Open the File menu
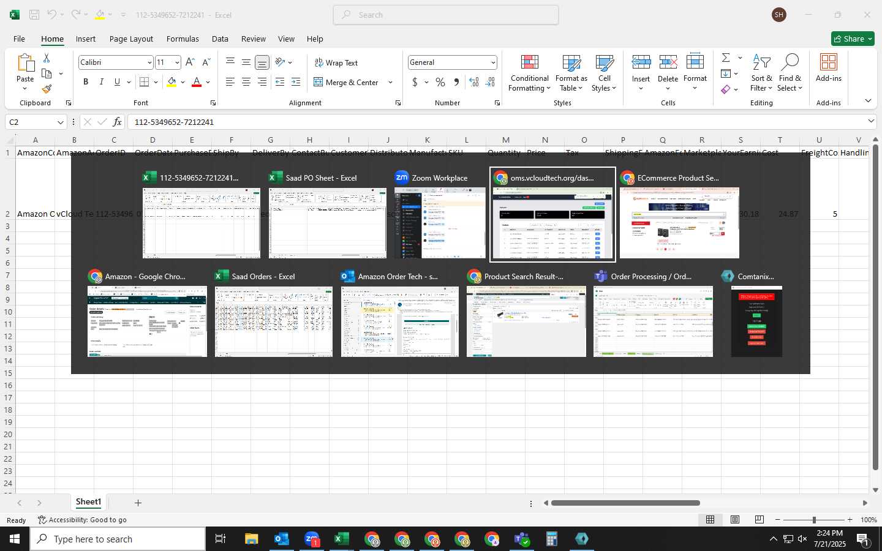Viewport: 882px width, 551px height. pyautogui.click(x=19, y=39)
